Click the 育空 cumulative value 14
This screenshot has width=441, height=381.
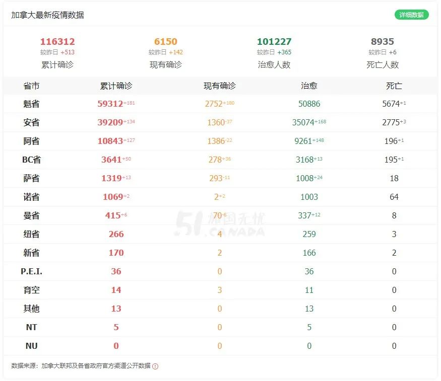(116, 290)
